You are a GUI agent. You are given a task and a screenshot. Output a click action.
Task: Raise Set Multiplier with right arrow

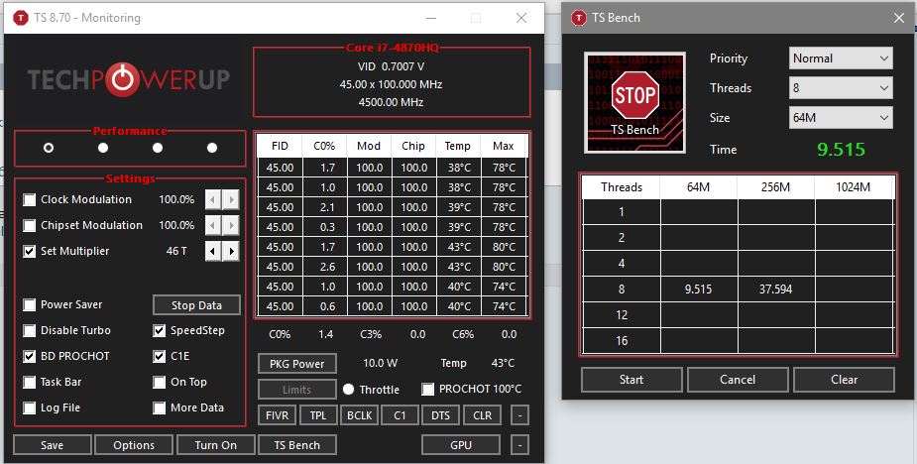231,251
